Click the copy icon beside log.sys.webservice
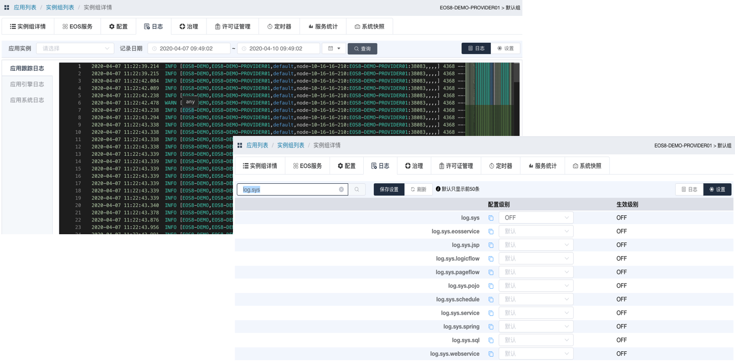This screenshot has height=361, width=735. pyautogui.click(x=491, y=354)
